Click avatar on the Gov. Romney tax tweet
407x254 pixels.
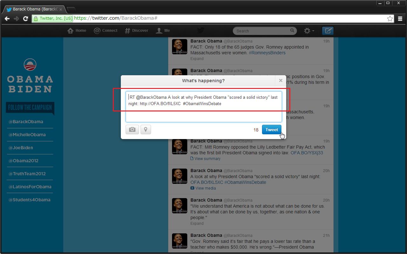180,241
